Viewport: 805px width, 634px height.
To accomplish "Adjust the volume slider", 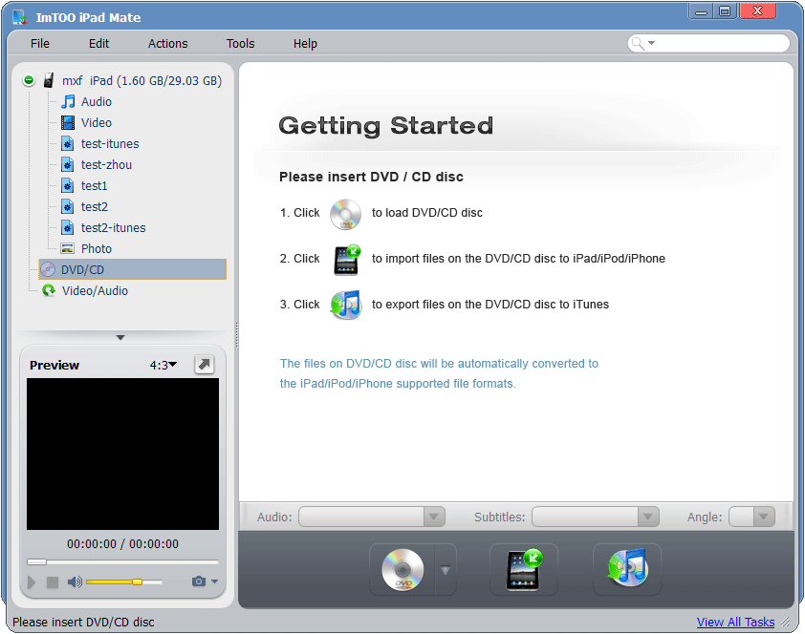I will (x=123, y=581).
